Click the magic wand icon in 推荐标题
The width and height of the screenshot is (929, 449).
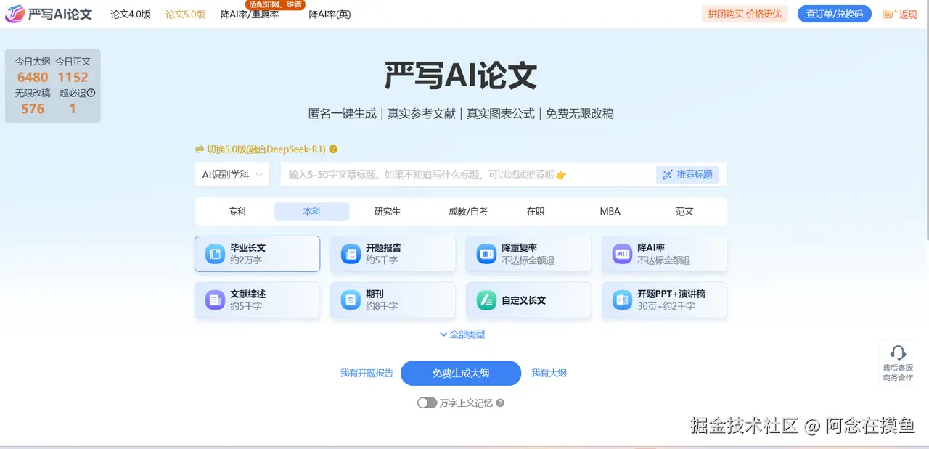[x=667, y=175]
